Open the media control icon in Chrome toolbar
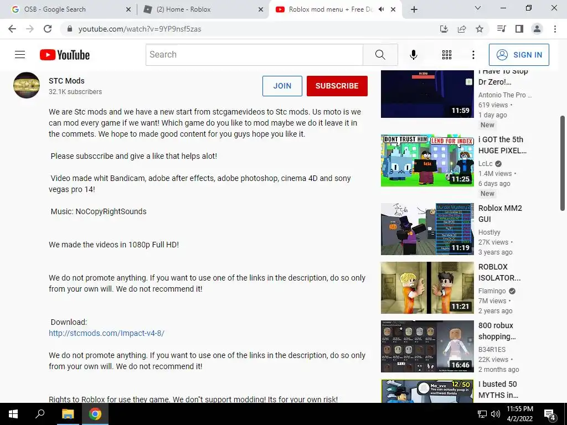567x425 pixels. (501, 29)
